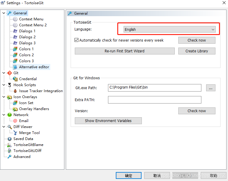Click the Dialogs 1 window icon
228x181 pixels.
pyautogui.click(x=15, y=31)
